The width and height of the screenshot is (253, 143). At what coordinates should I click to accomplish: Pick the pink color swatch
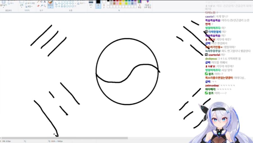click(117, 3)
